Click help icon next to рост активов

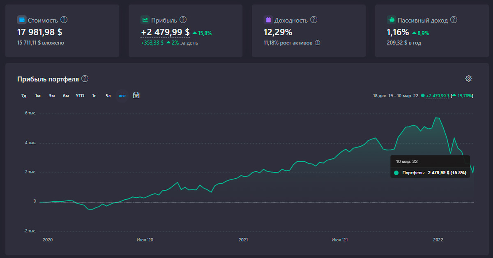click(x=318, y=43)
